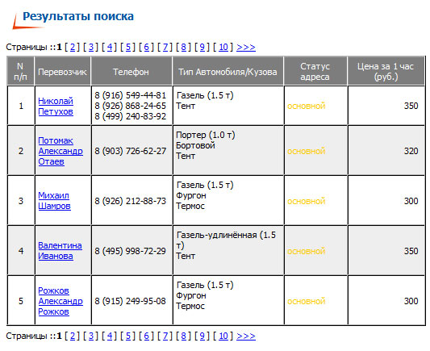Go to page 5 in top pagination

[128, 47]
